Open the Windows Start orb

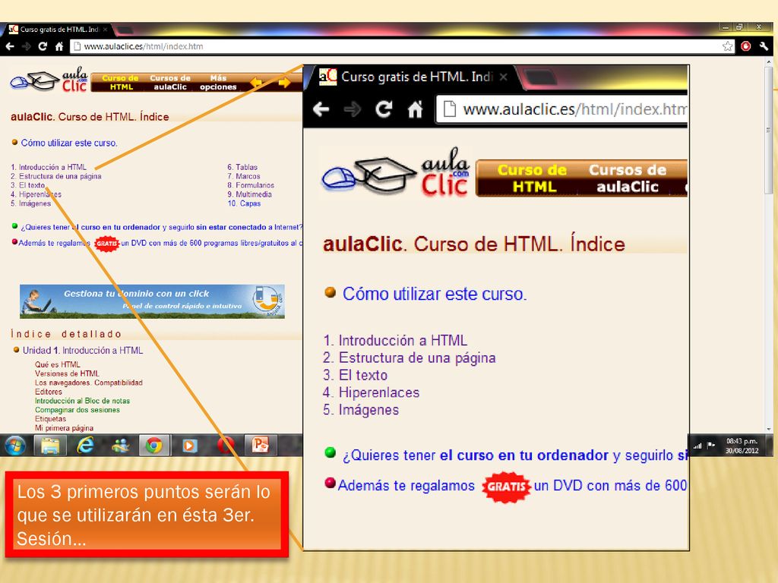[x=15, y=445]
